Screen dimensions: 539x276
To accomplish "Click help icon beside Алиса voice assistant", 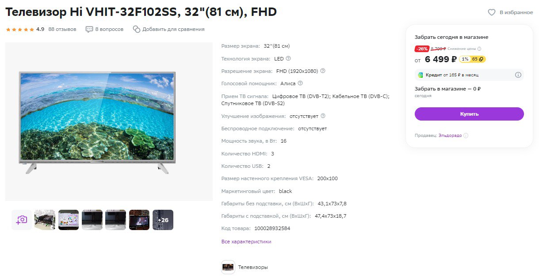I will [x=300, y=83].
